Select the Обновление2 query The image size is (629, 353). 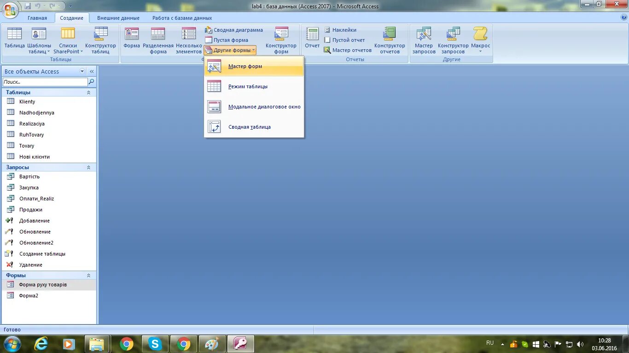pyautogui.click(x=49, y=243)
